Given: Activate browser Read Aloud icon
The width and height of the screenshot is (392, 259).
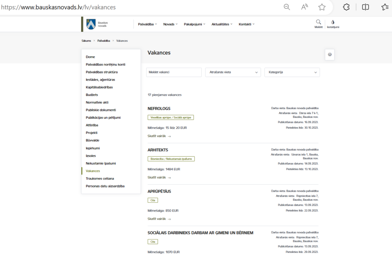Looking at the screenshot, I should click(x=305, y=7).
